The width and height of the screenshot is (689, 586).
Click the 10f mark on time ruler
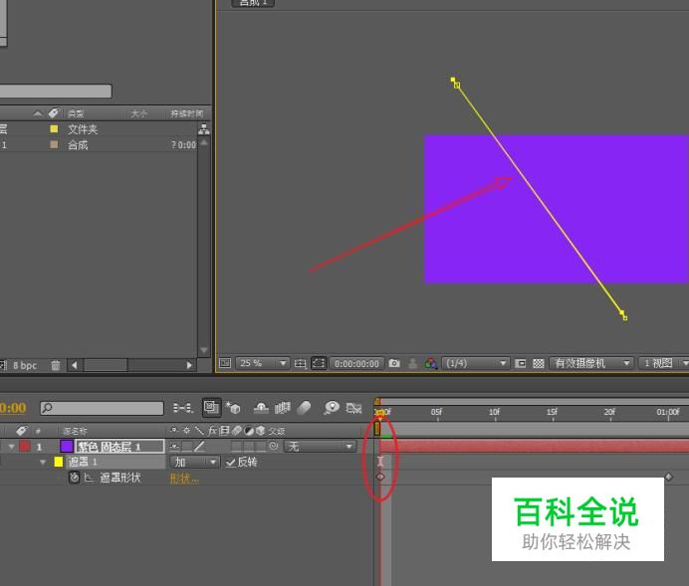coord(494,412)
